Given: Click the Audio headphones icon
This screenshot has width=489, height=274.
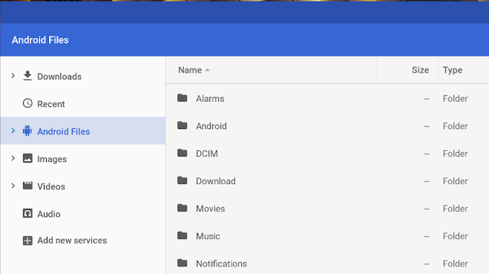Looking at the screenshot, I should coord(27,213).
